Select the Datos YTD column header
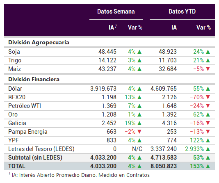The height and width of the screenshot is (183, 219). coord(182,11)
